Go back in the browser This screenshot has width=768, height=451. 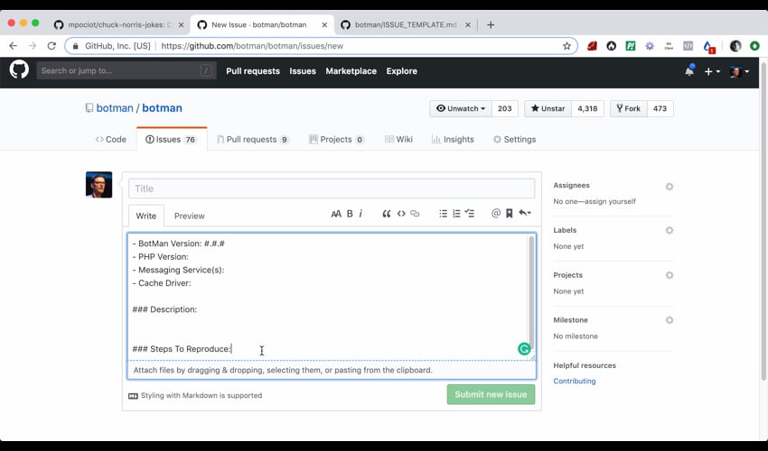(x=14, y=46)
